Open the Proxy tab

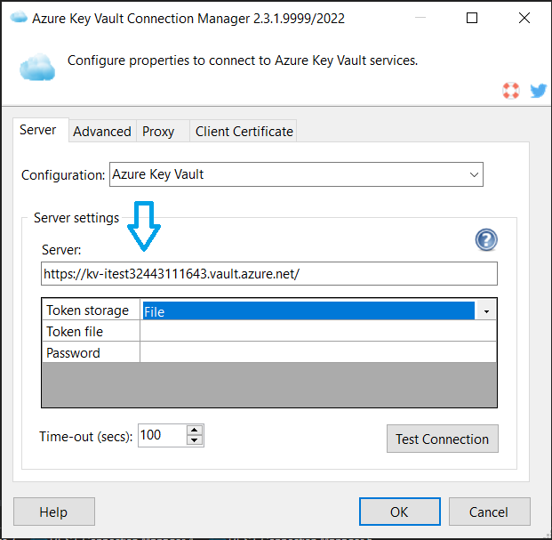[x=158, y=131]
